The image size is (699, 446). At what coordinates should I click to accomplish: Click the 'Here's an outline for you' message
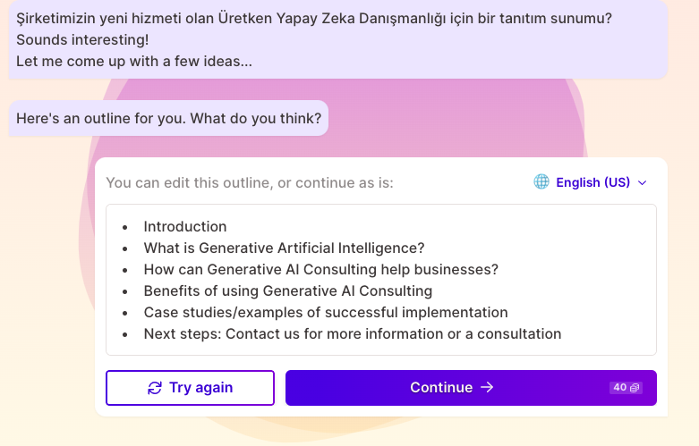tap(168, 118)
